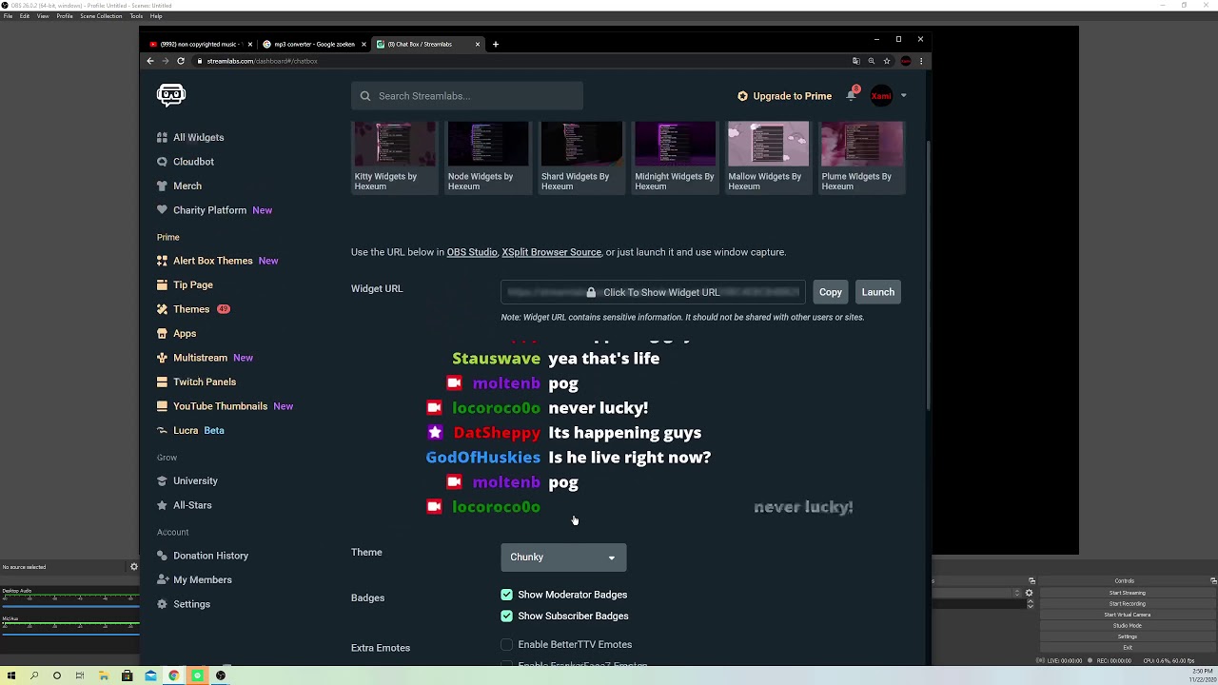Open File Explorer from the taskbar
The width and height of the screenshot is (1218, 685).
pyautogui.click(x=104, y=675)
